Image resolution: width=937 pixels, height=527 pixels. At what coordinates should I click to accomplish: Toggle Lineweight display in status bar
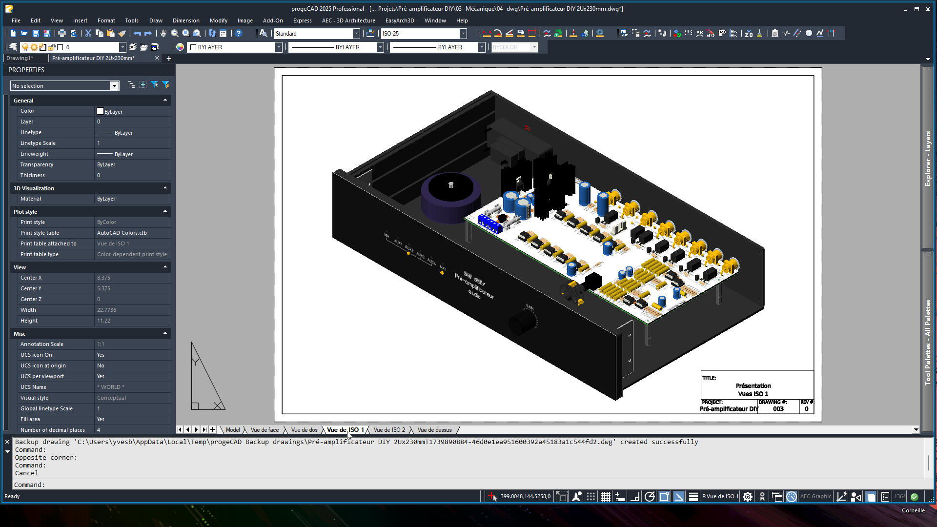click(x=693, y=497)
